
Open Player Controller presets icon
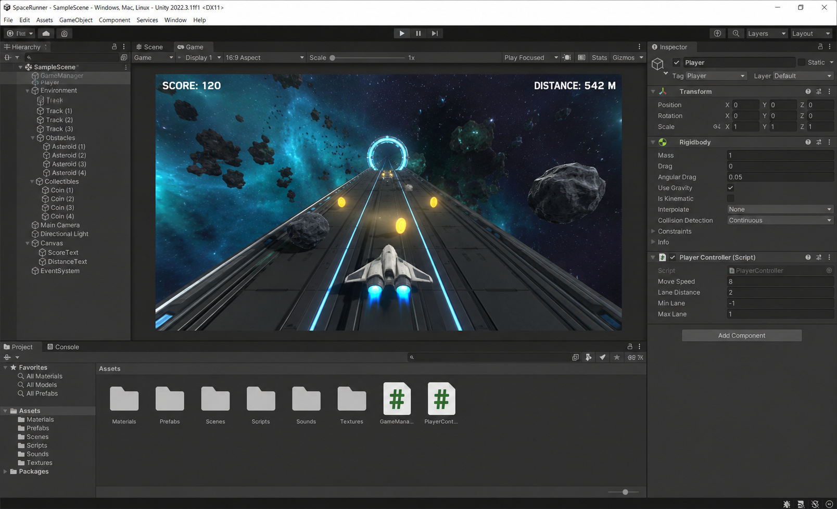point(819,258)
